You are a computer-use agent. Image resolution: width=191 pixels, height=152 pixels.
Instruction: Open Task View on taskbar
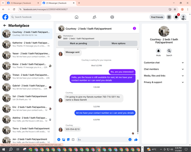[18, 149]
